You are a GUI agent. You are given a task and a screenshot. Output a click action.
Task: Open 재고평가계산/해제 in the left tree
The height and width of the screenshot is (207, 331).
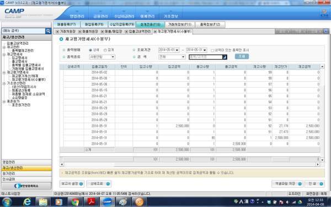coord(25,76)
